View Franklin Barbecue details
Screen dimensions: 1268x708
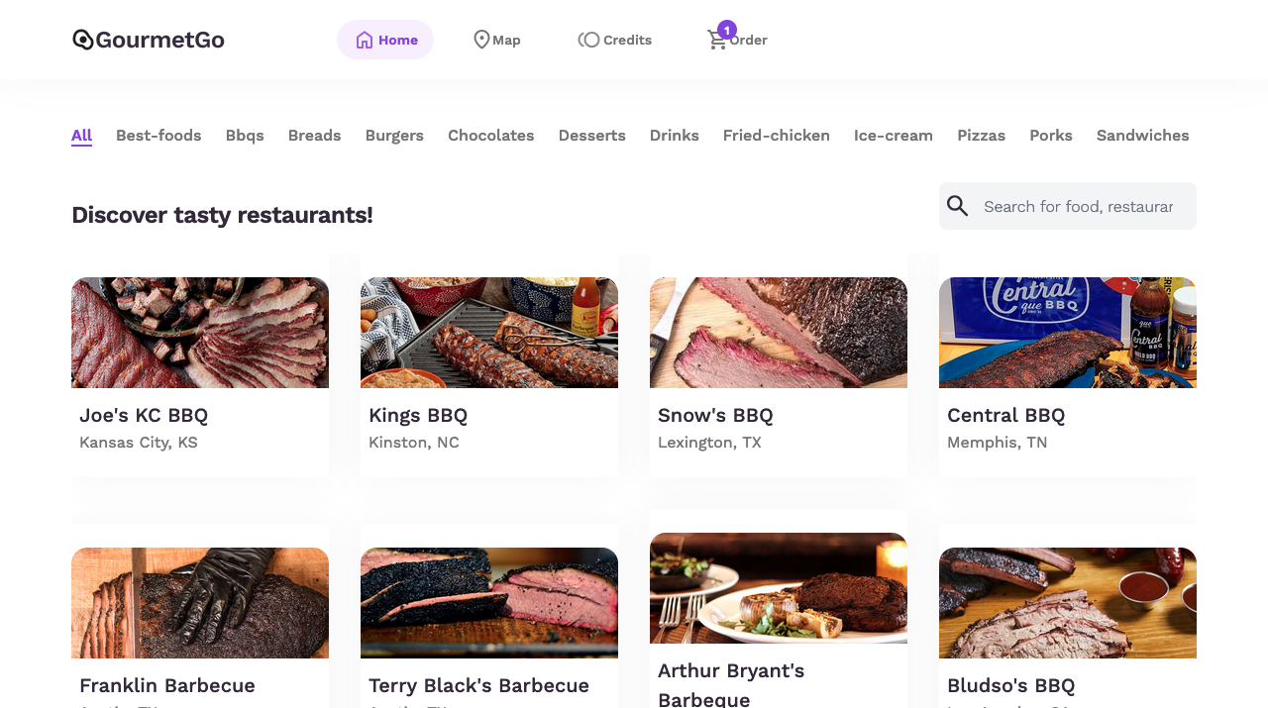pos(166,684)
